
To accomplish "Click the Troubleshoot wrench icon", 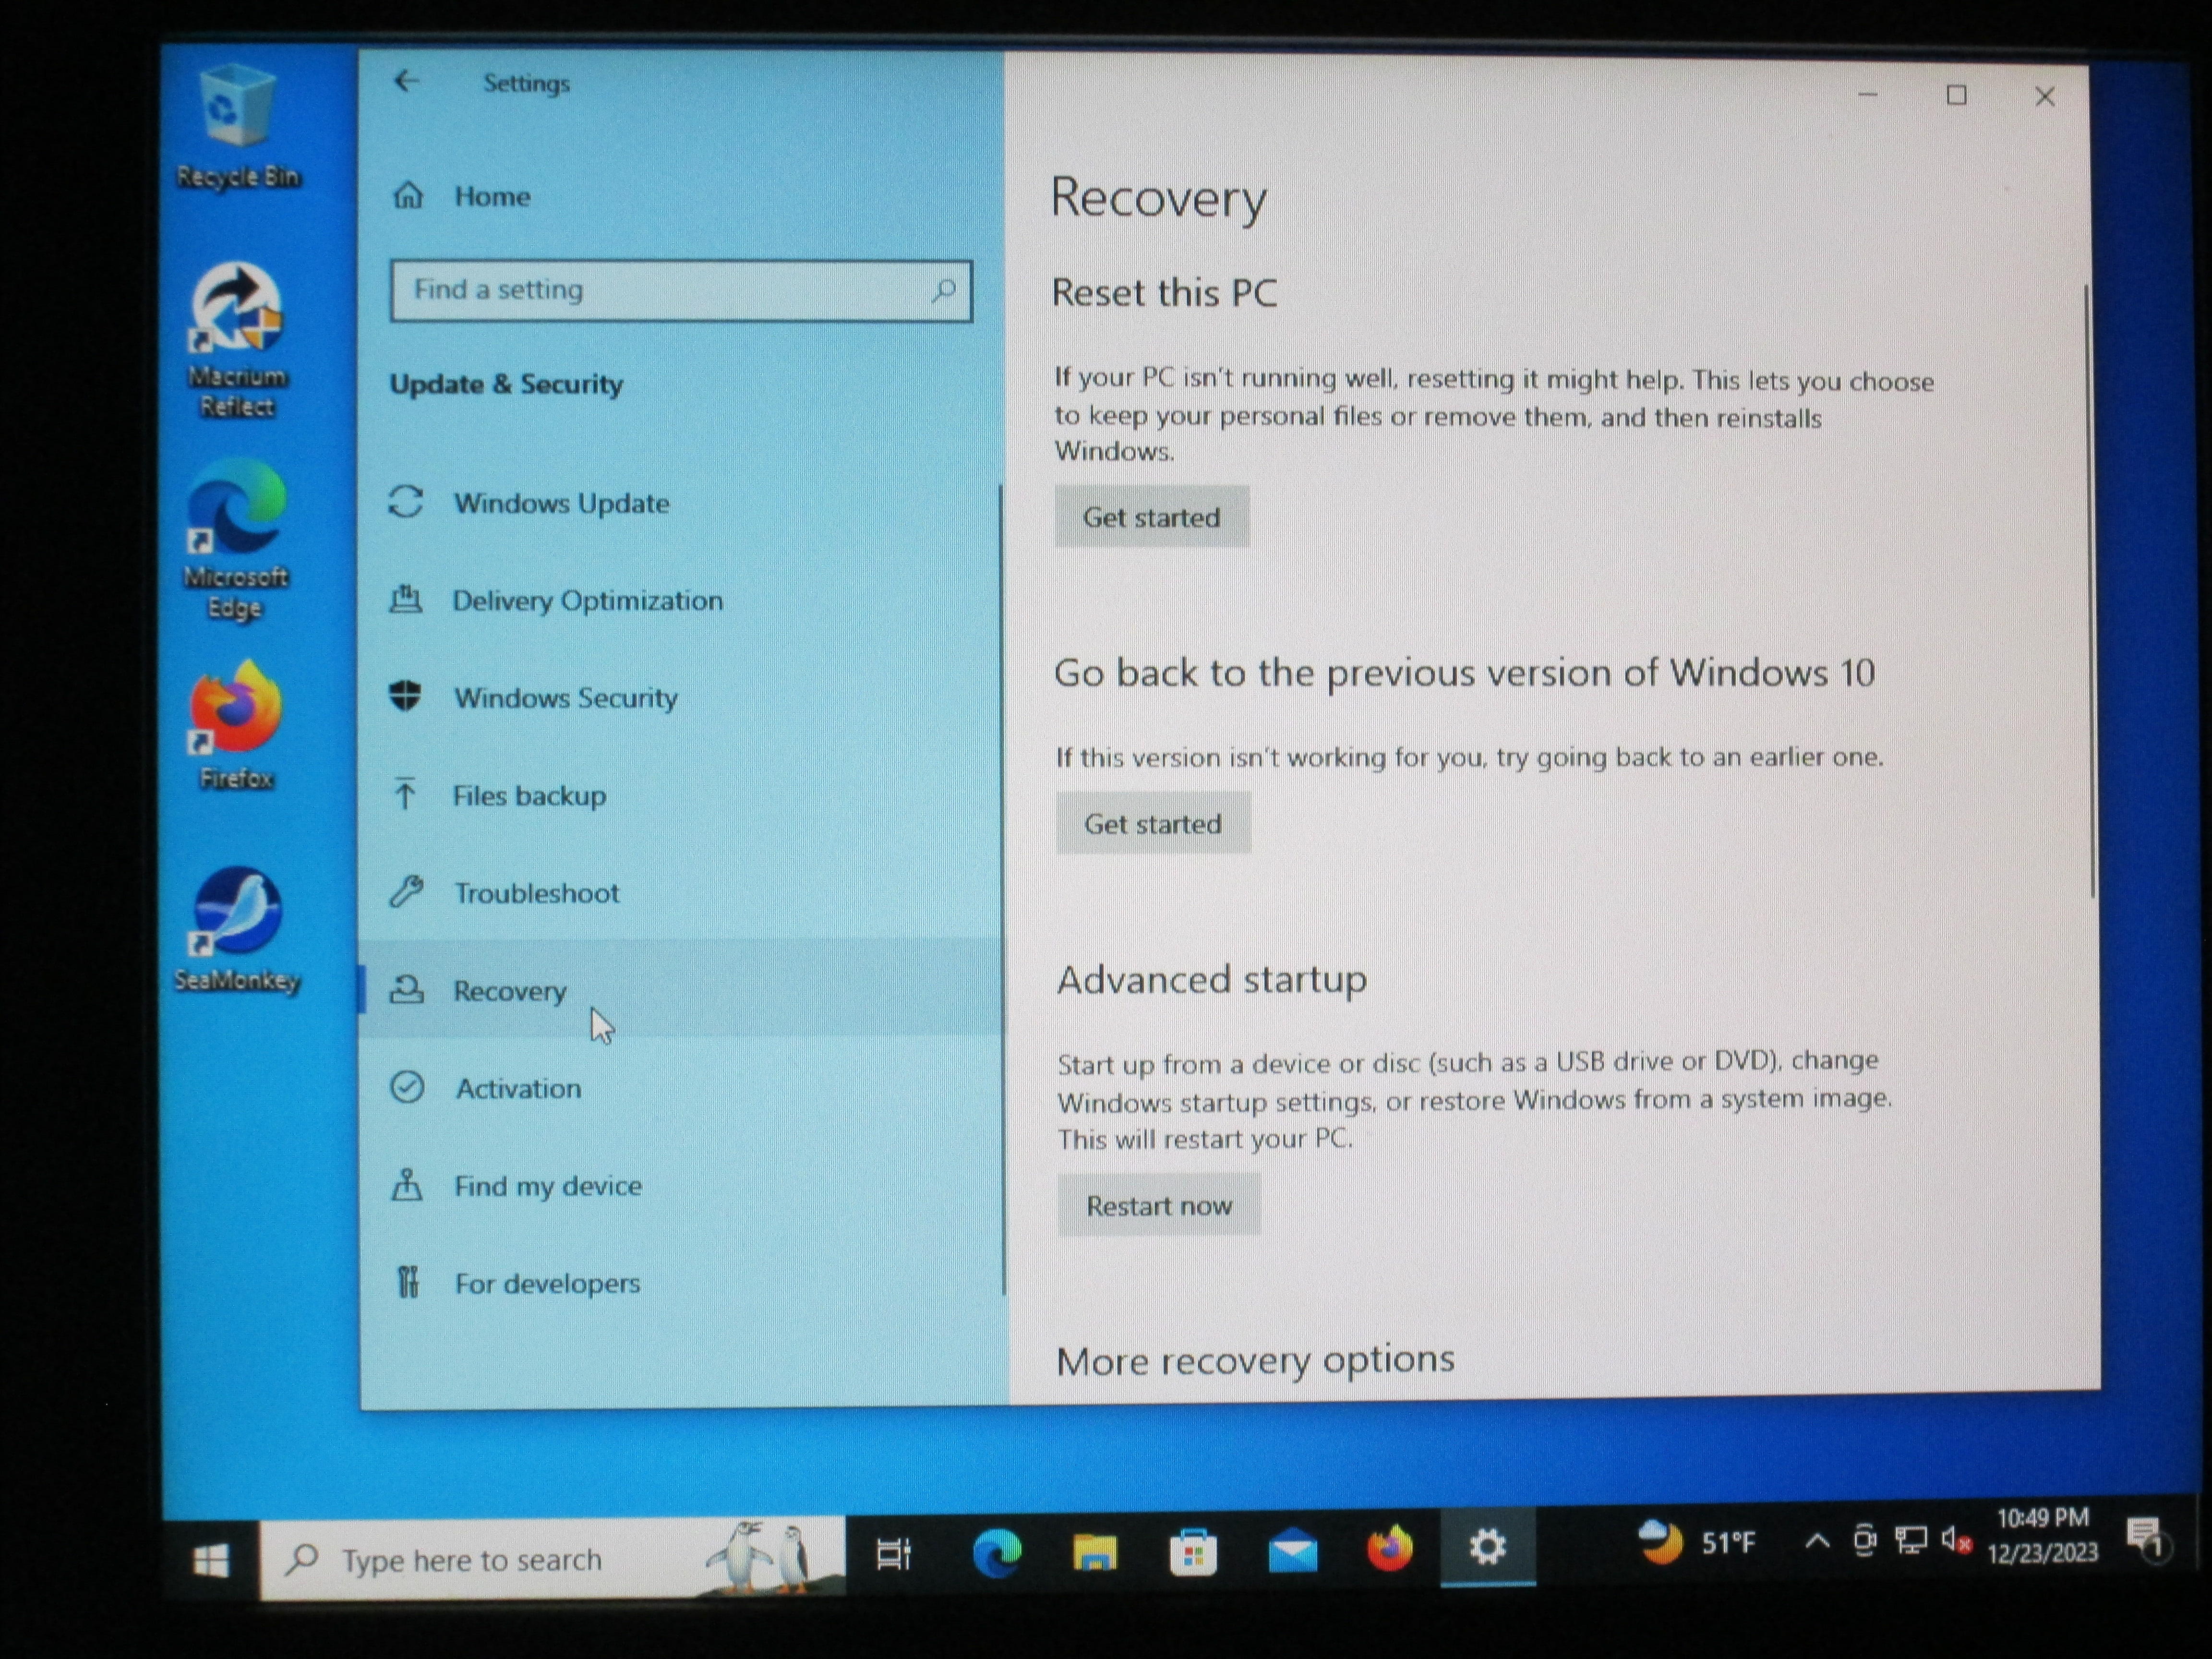I will (406, 891).
